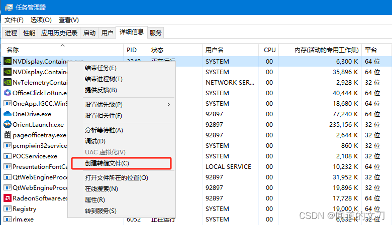Switch to the 启动 tab
The image size is (392, 225).
coord(89,33)
